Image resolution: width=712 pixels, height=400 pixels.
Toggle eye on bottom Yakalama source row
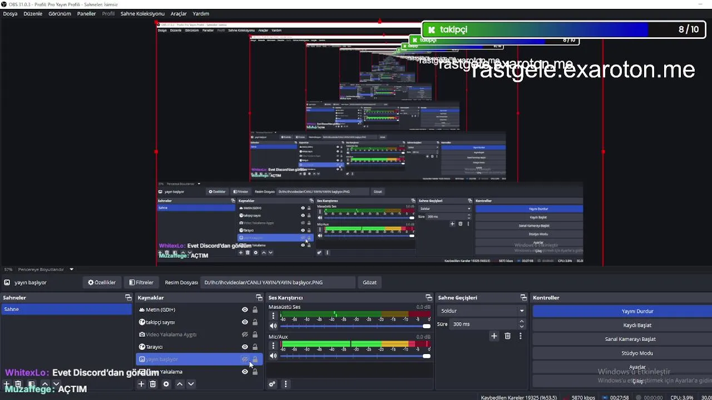pos(245,372)
